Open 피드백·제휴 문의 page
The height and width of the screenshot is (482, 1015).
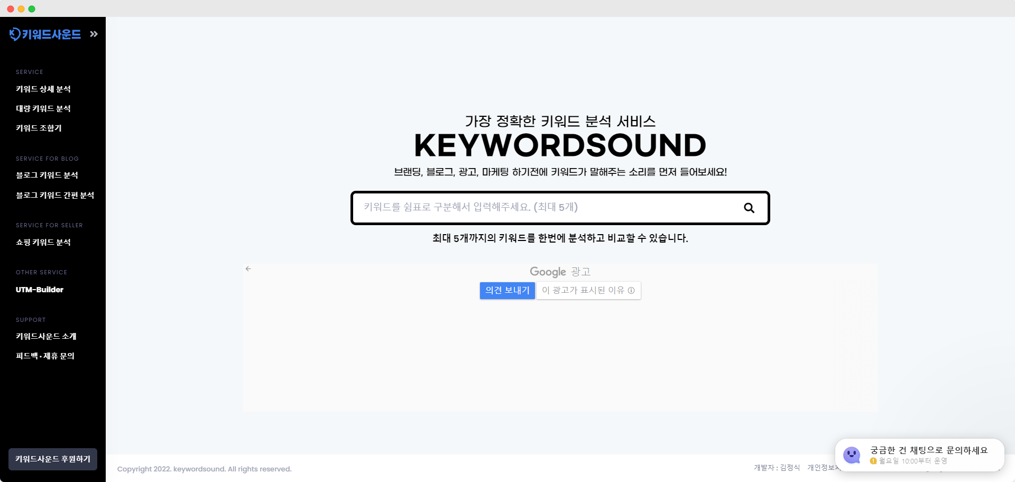45,356
